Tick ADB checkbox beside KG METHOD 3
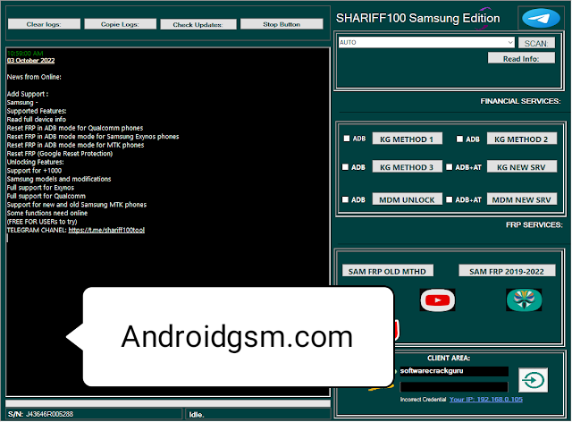Screen dimensions: 572x422 tap(345, 167)
